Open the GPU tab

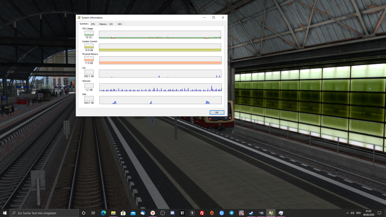tap(120, 24)
